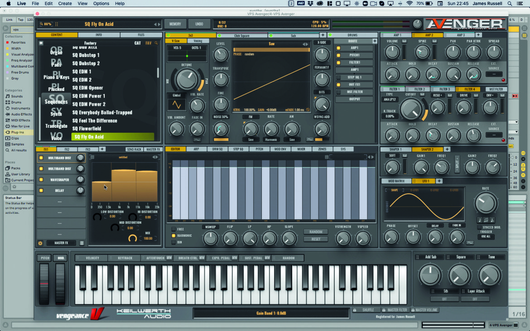The height and width of the screenshot is (331, 530).
Task: Click the SEND RACK button
Action: click(x=134, y=149)
